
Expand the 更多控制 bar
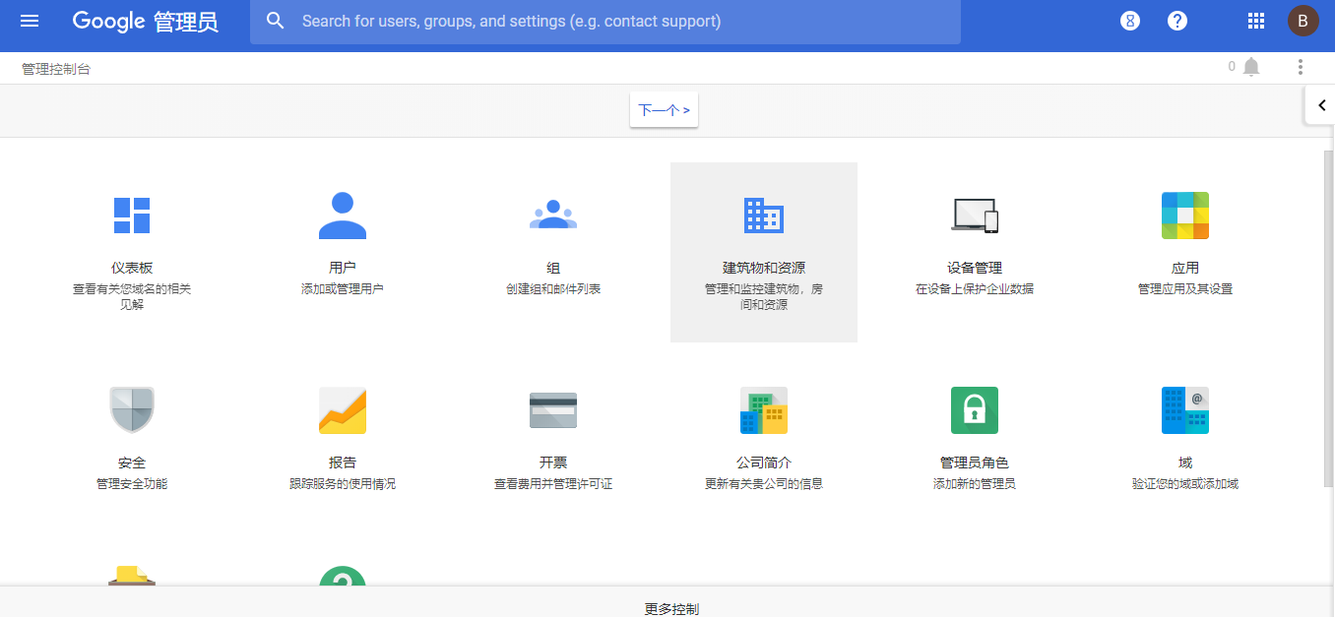(667, 602)
